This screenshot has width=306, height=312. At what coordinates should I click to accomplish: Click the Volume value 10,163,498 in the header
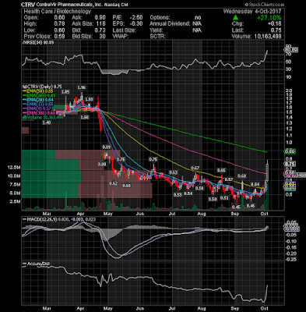267,37
